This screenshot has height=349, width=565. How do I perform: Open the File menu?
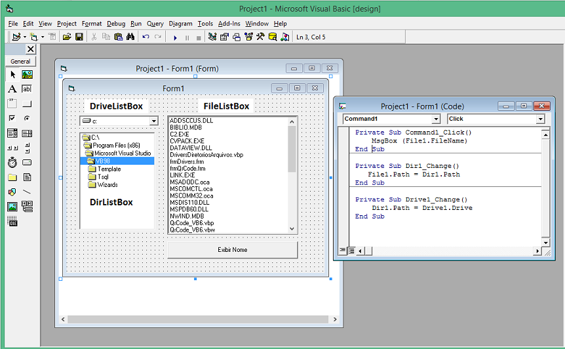coord(13,24)
